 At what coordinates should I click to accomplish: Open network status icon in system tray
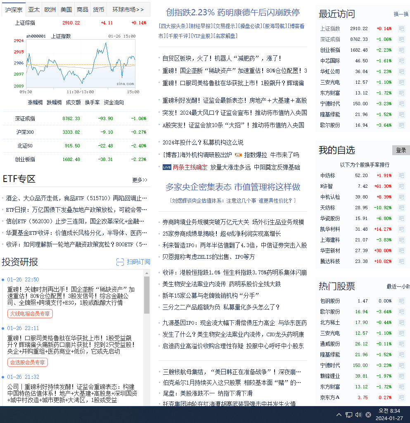(x=349, y=415)
